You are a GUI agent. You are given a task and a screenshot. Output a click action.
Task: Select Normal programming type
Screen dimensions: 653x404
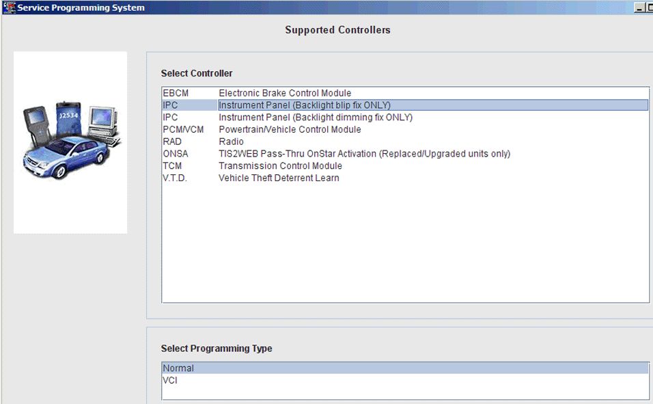coord(178,368)
